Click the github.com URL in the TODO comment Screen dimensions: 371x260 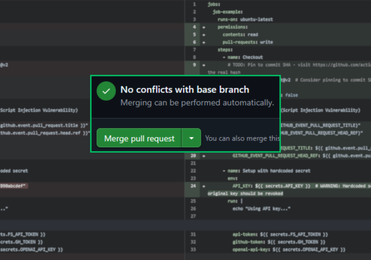tap(341, 65)
